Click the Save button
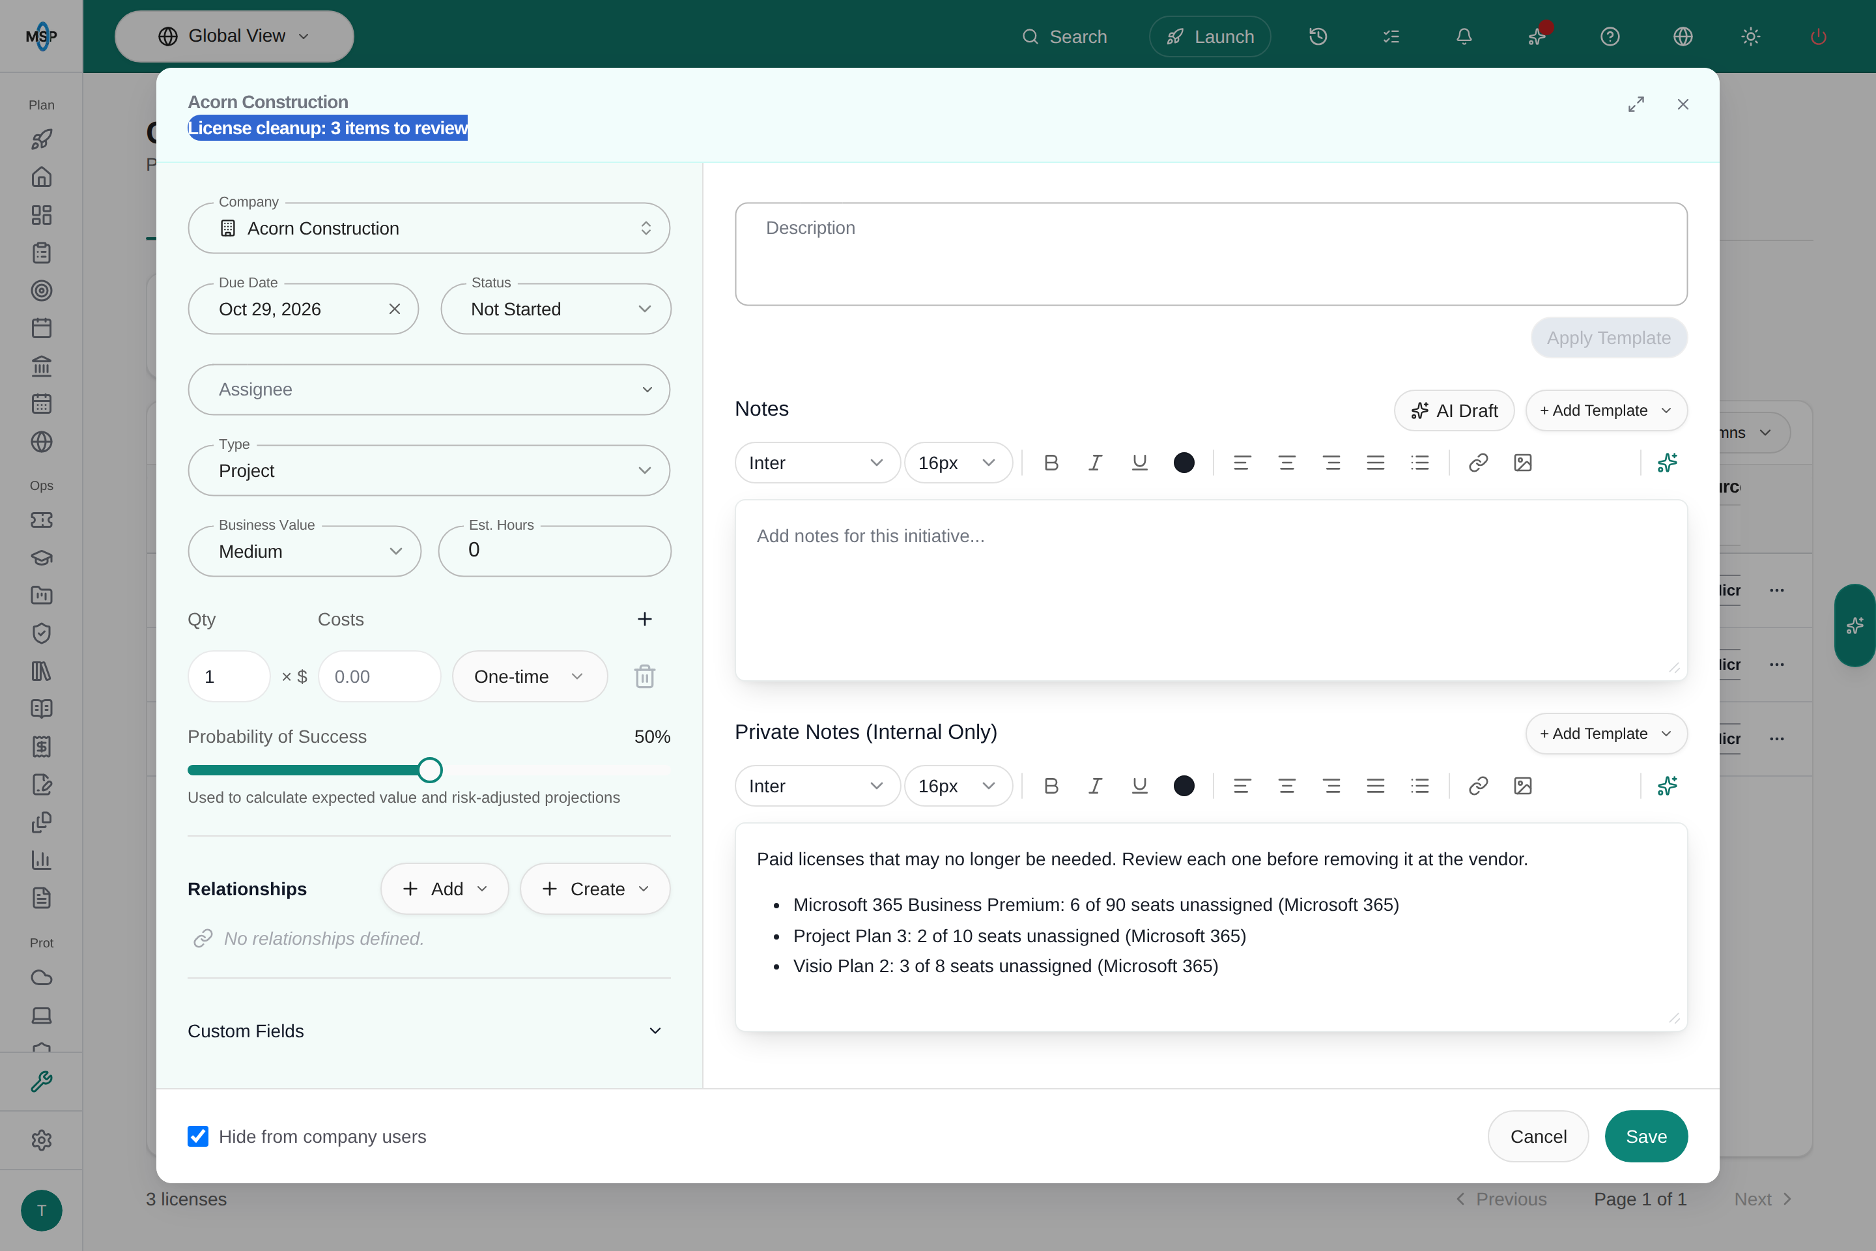Screen dimensions: 1876x1251 (x=1646, y=1136)
